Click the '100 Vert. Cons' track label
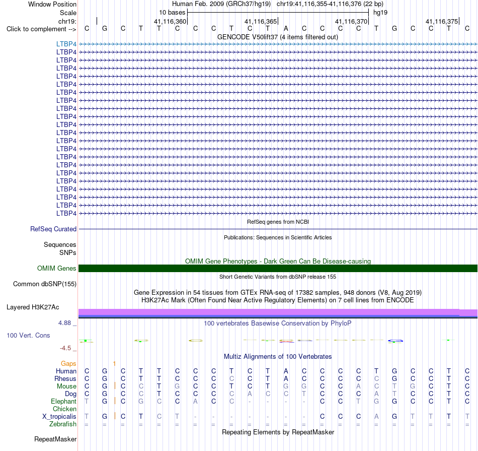Image resolution: width=478 pixels, height=451 pixels. click(28, 335)
